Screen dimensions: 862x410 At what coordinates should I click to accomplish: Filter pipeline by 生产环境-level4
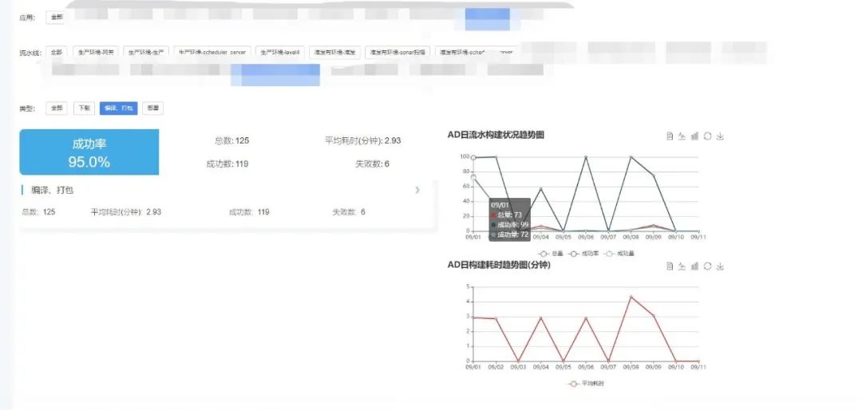[280, 52]
